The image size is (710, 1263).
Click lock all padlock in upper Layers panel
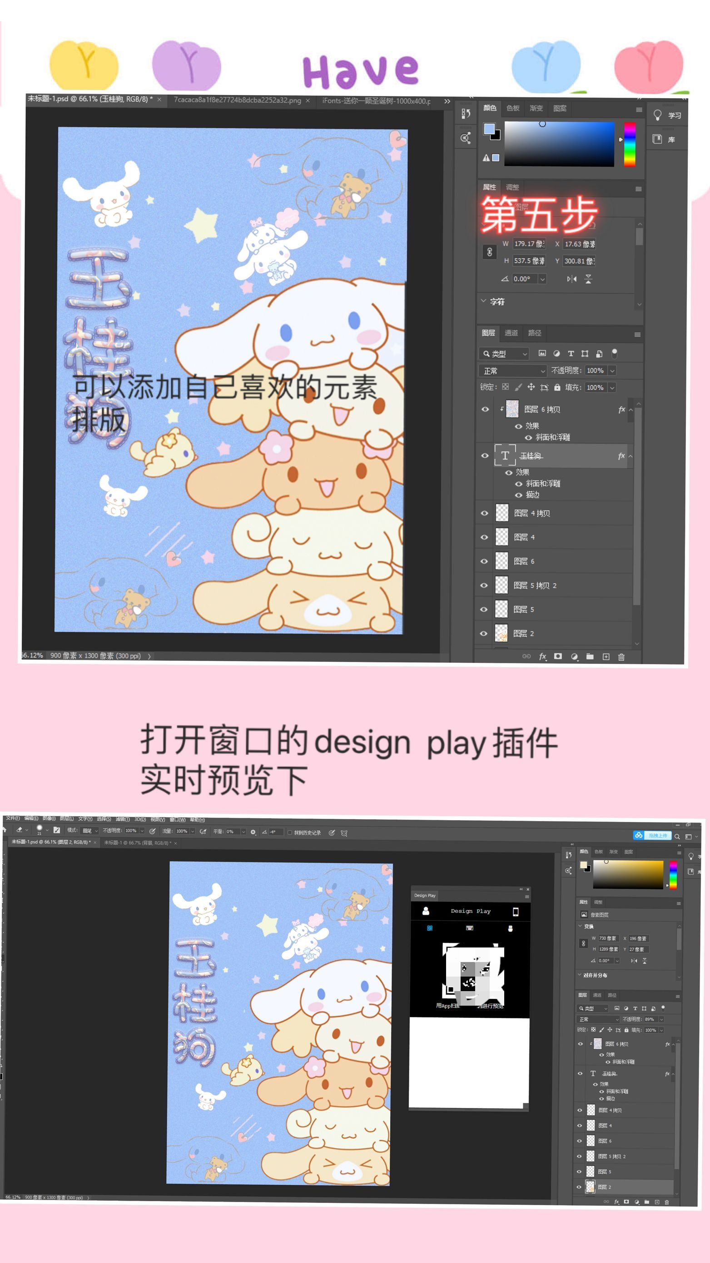pyautogui.click(x=557, y=387)
